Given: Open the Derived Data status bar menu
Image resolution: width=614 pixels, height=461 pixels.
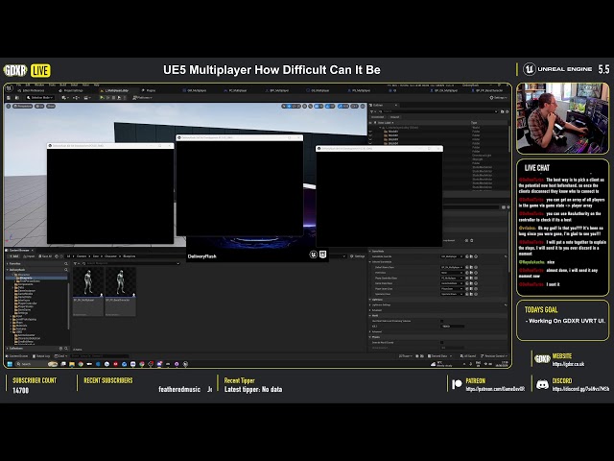Looking at the screenshot, I should pos(439,356).
